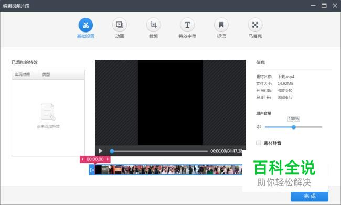This screenshot has width=341, height=205.
Task: Click the 00:00.00 timeline marker
Action: (95, 159)
